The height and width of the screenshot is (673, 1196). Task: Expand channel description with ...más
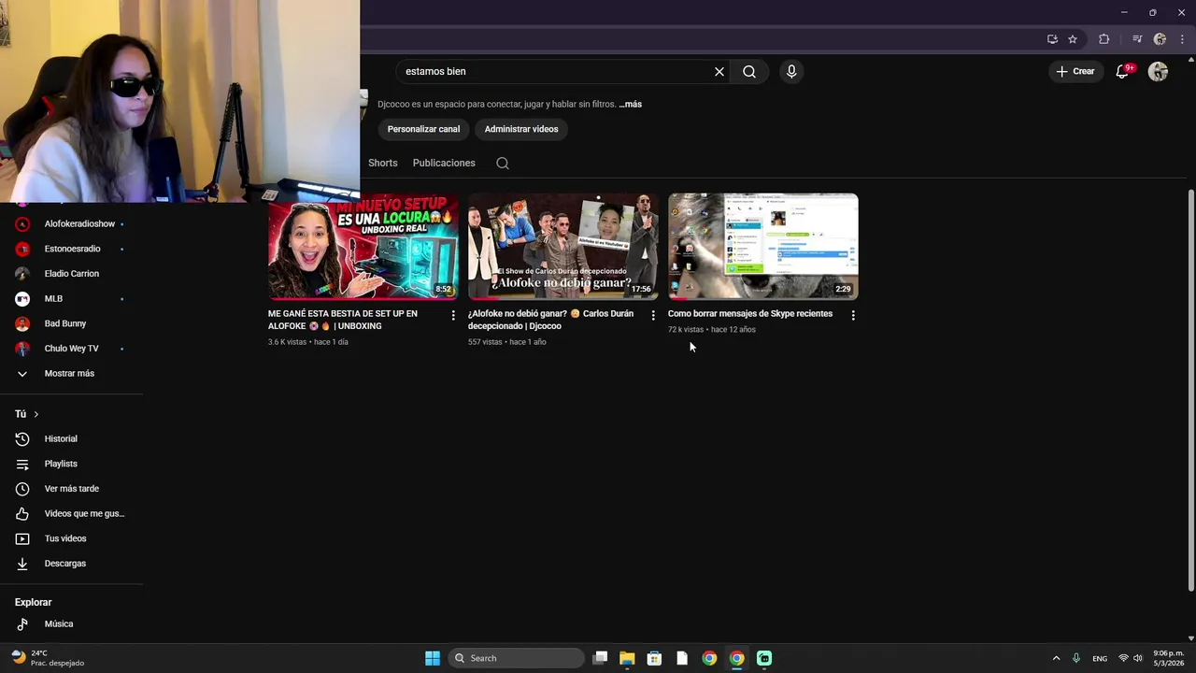(630, 104)
